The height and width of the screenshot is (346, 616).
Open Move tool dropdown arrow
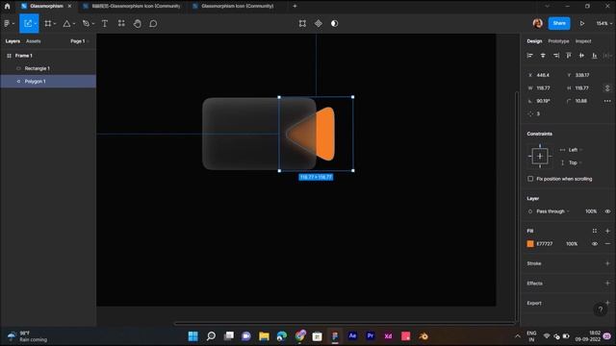(x=36, y=24)
